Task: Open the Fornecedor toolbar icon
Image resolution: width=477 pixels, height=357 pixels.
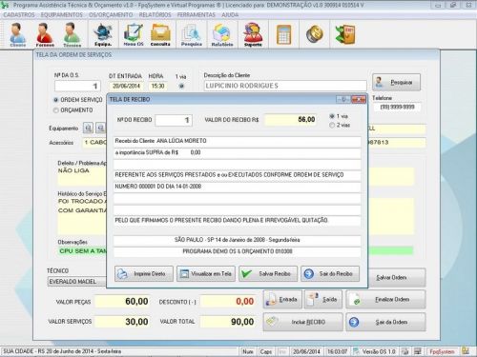Action: pyautogui.click(x=45, y=34)
